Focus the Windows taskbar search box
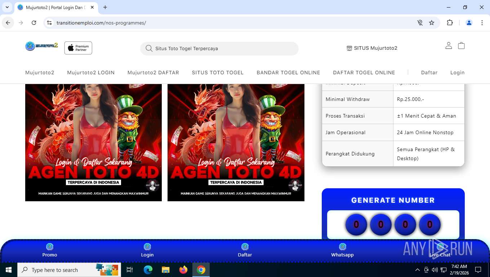Image resolution: width=490 pixels, height=277 pixels. (69, 270)
